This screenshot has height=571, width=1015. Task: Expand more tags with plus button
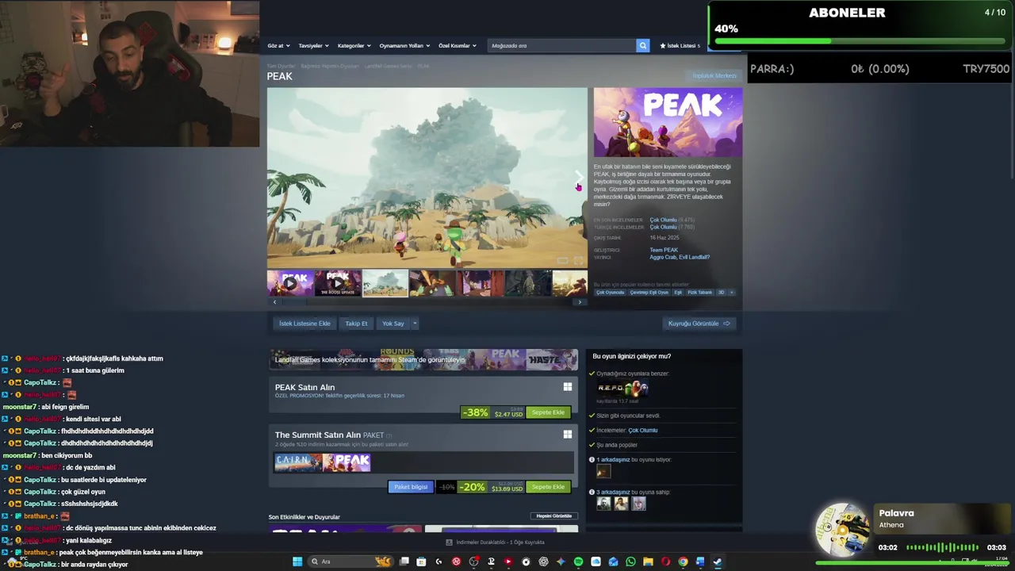click(731, 292)
